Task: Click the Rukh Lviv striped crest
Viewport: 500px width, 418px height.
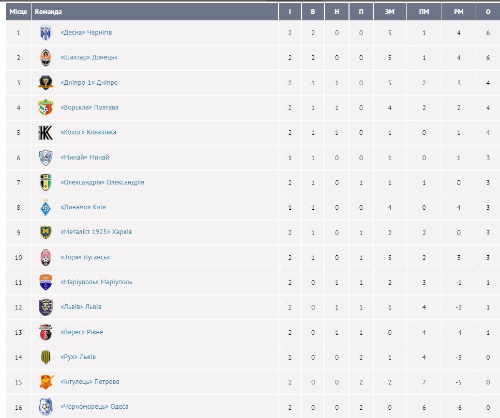Action: pos(46,357)
